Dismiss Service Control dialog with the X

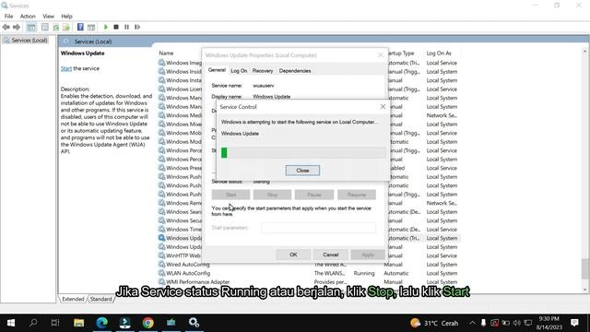pos(383,107)
